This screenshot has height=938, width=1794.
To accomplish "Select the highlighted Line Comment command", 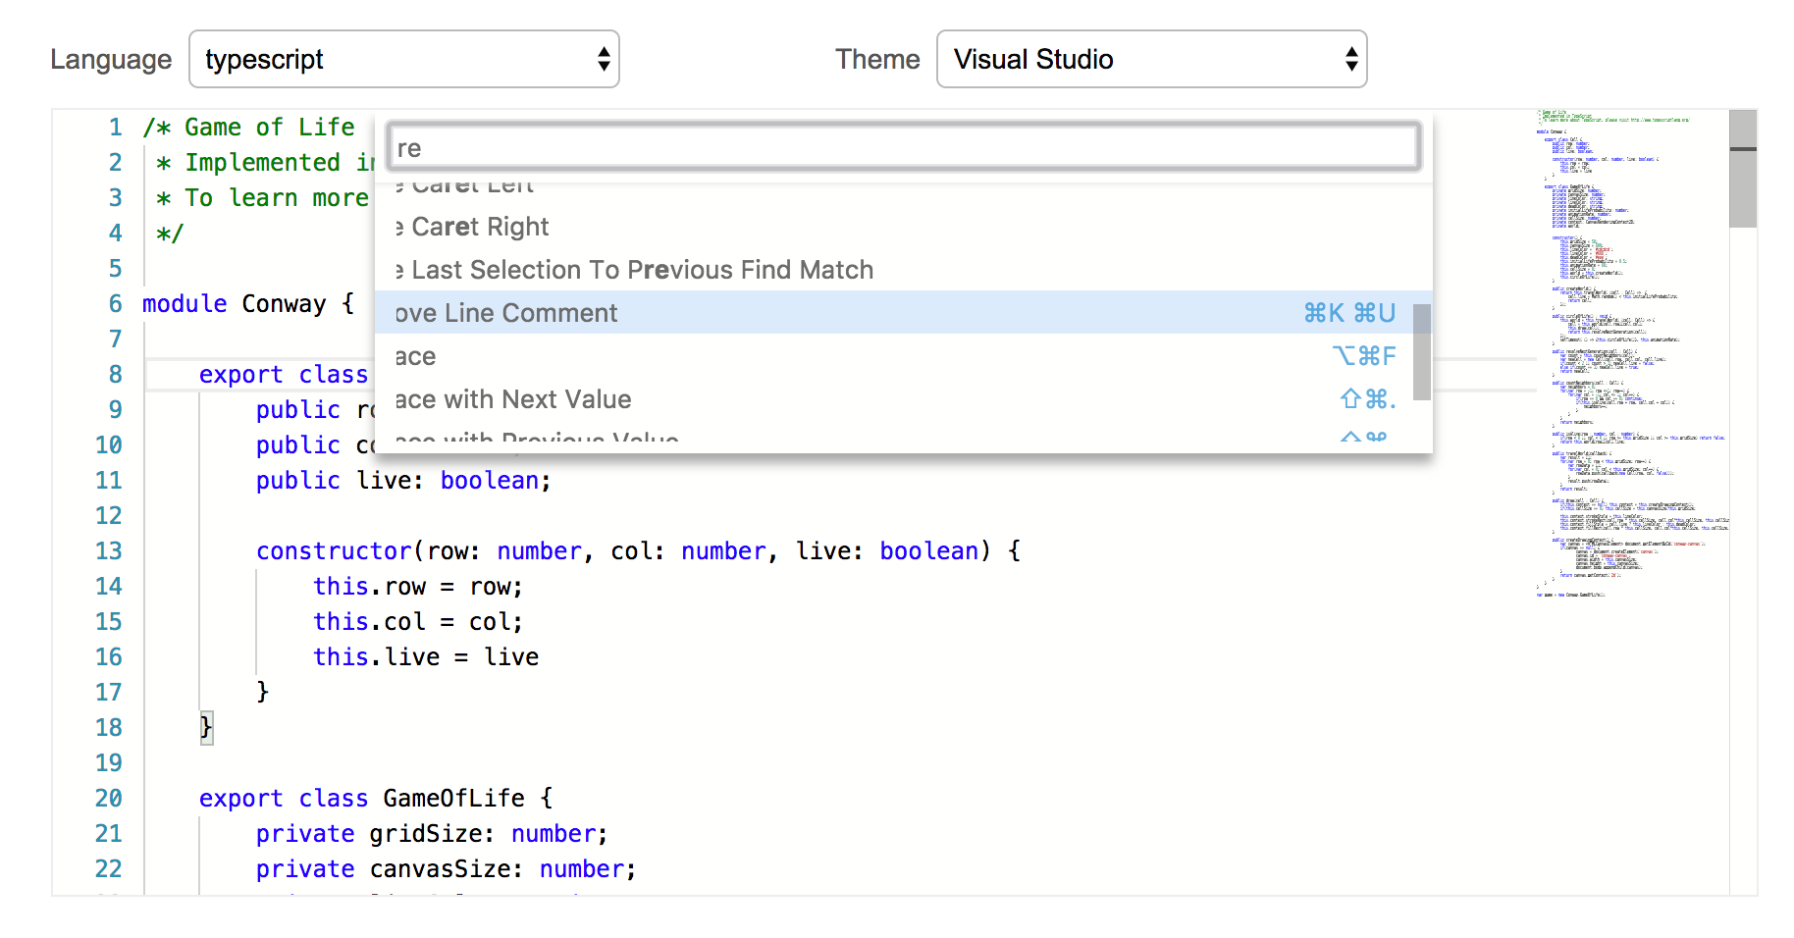I will [x=903, y=313].
